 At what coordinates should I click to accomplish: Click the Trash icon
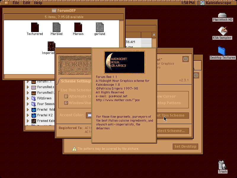(x=222, y=165)
